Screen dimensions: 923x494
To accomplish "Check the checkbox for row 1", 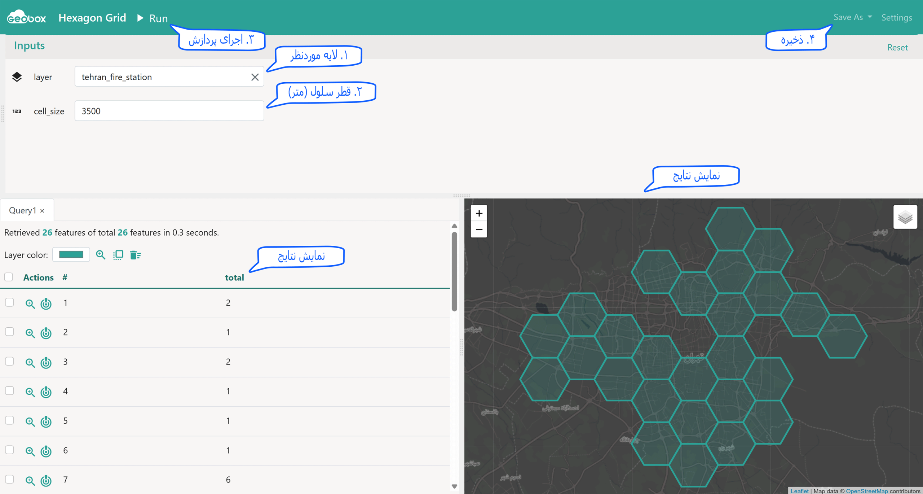I will tap(9, 302).
